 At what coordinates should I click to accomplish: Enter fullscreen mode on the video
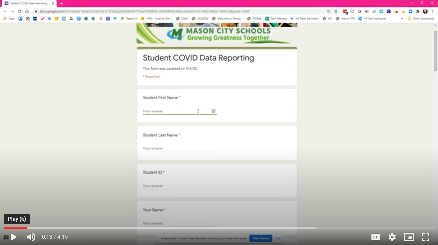(x=426, y=237)
